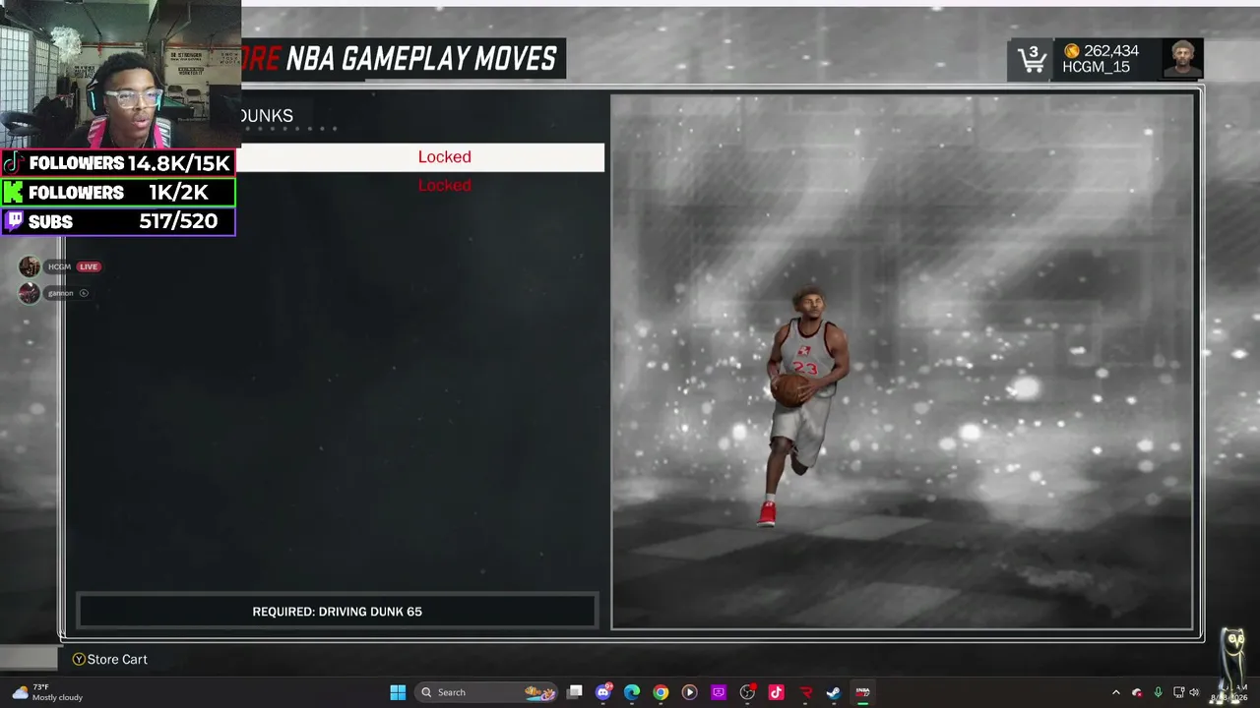Open the Windows Start menu
This screenshot has height=708, width=1260.
(398, 692)
